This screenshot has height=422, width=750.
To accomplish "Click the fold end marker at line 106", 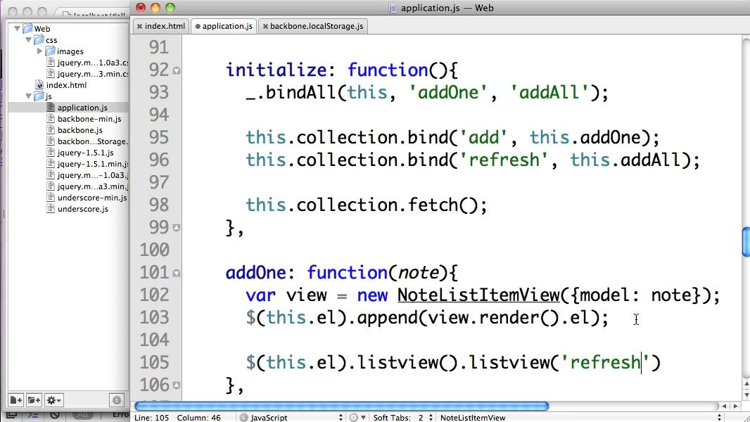I will 177,385.
